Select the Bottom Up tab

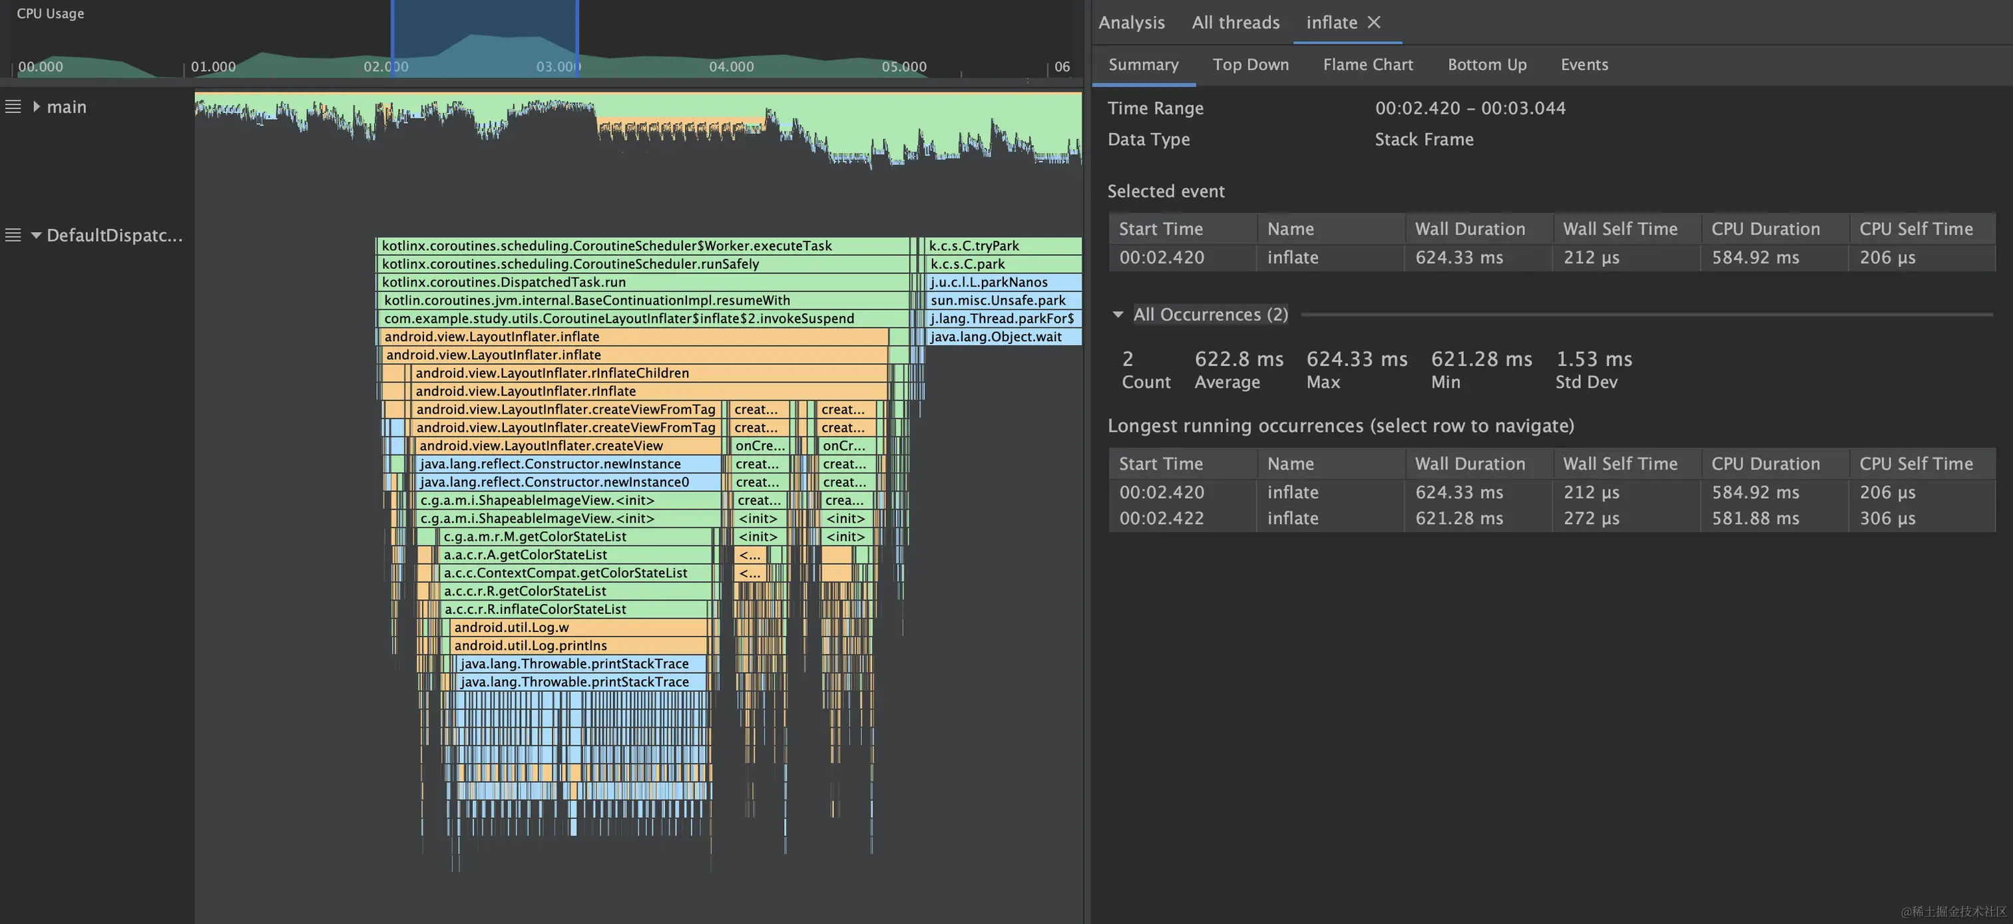1486,65
